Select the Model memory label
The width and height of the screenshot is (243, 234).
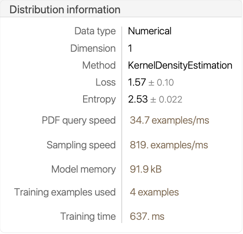click(84, 170)
